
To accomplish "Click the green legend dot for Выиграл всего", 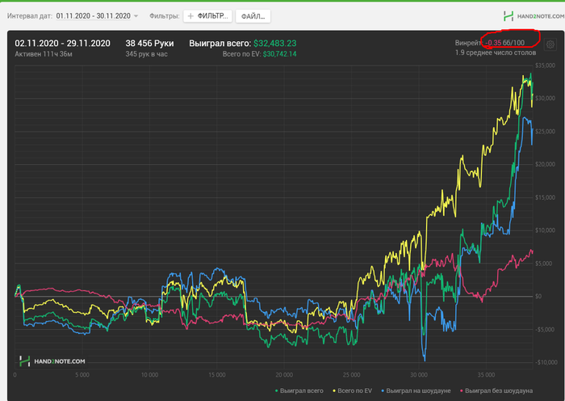I will click(276, 390).
